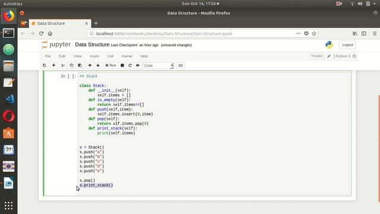Open the Insert menu
The image size is (380, 214).
pyautogui.click(x=94, y=56)
